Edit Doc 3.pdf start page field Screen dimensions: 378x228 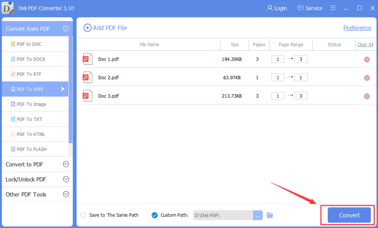(x=278, y=96)
